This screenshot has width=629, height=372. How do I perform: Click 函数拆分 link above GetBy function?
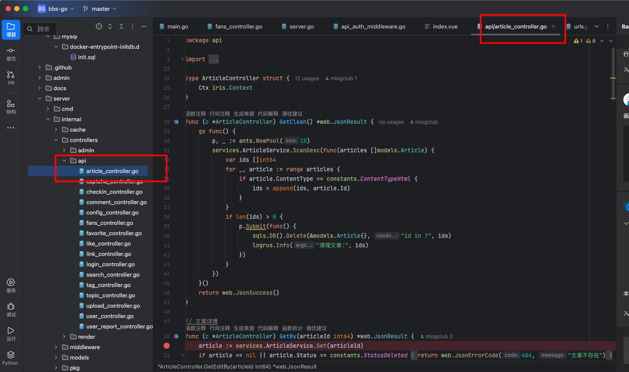[292, 328]
